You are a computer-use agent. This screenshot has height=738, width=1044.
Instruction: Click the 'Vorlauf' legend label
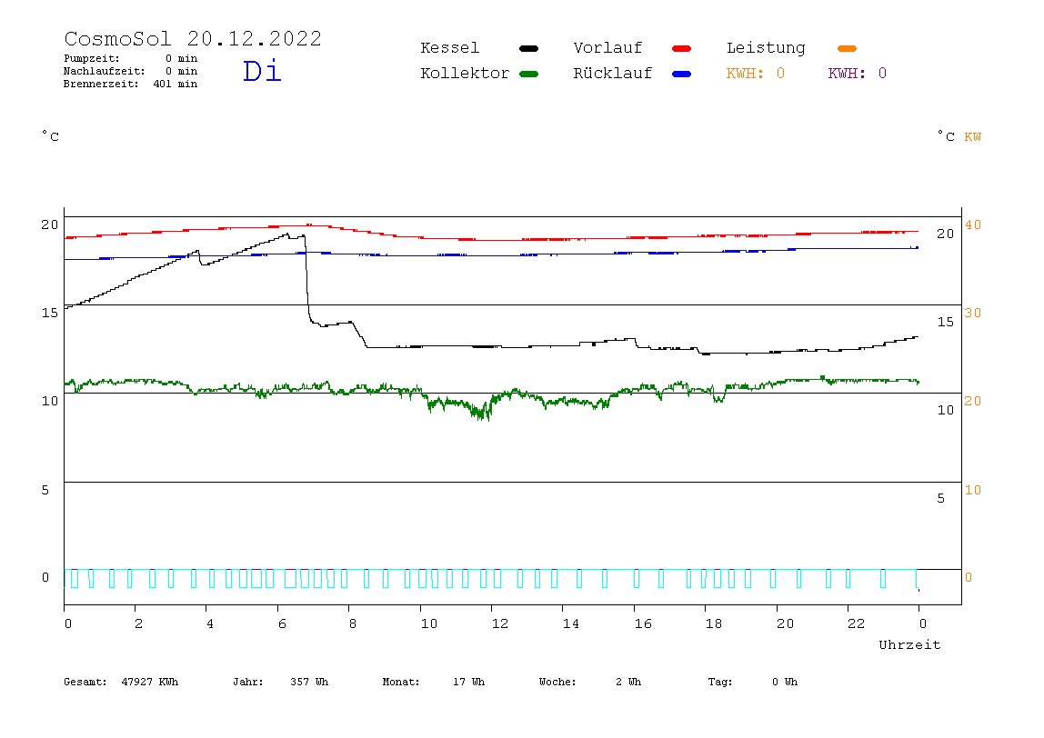[x=607, y=48]
